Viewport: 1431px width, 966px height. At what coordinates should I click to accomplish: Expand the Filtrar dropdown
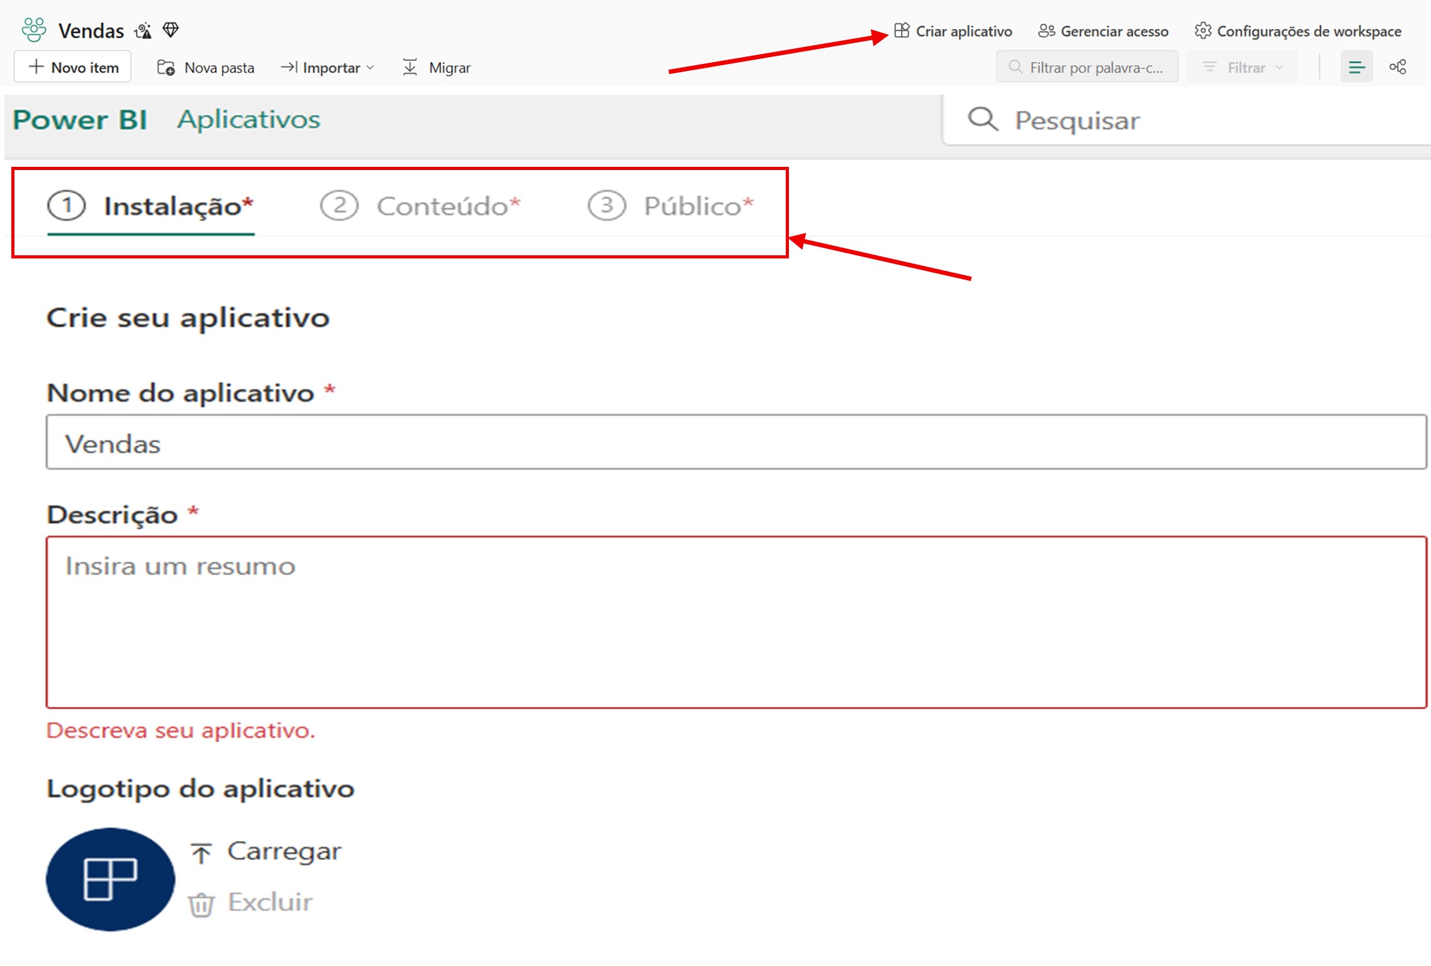click(1243, 68)
